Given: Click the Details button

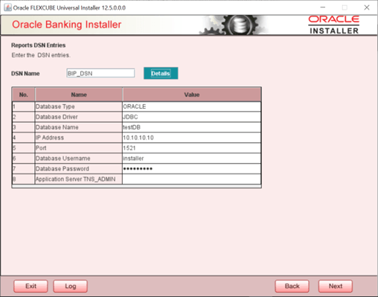Looking at the screenshot, I should 161,73.
